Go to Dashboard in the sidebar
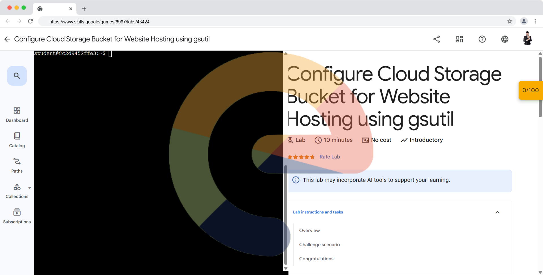 17,115
